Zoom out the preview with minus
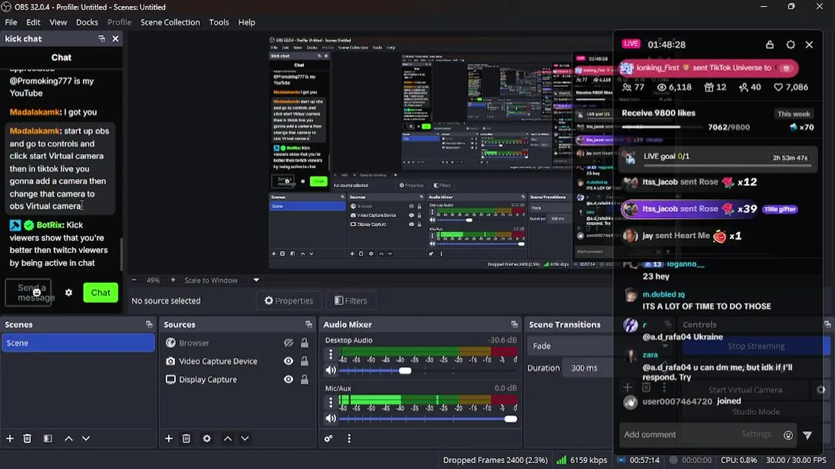This screenshot has width=835, height=469. 134,280
